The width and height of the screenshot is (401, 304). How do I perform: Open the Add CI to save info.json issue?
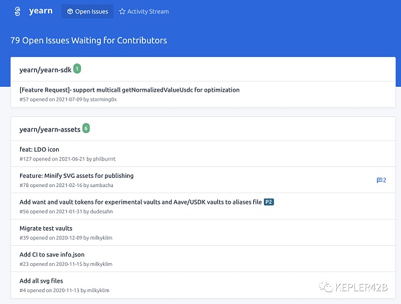point(52,255)
